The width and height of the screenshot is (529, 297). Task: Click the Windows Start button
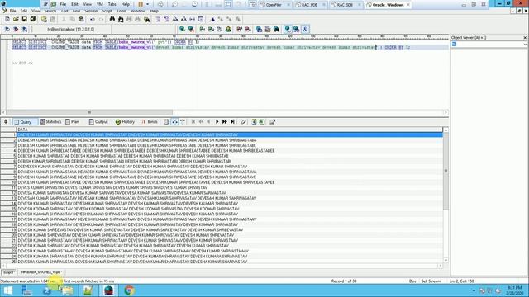click(8, 290)
